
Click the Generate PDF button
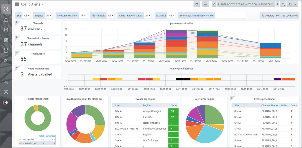270,16
